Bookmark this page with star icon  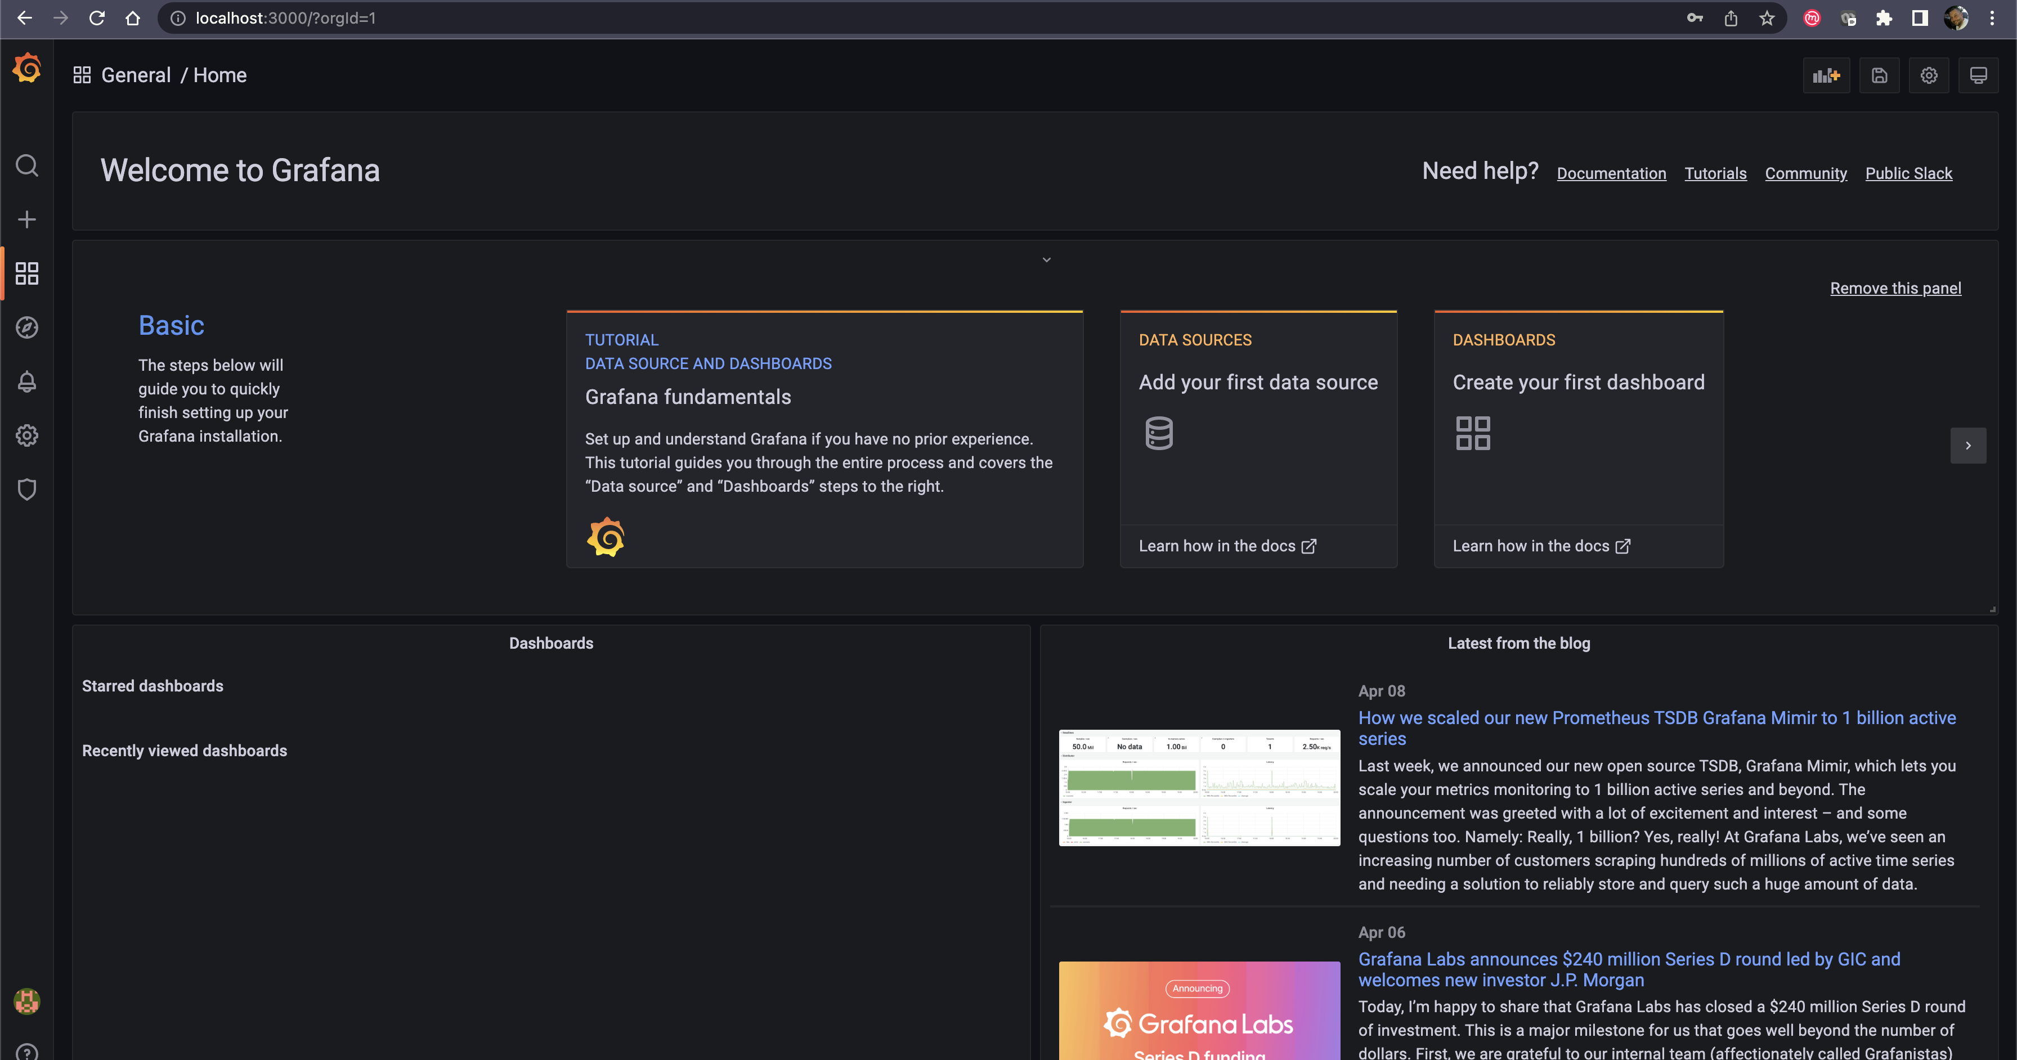pyautogui.click(x=1767, y=18)
